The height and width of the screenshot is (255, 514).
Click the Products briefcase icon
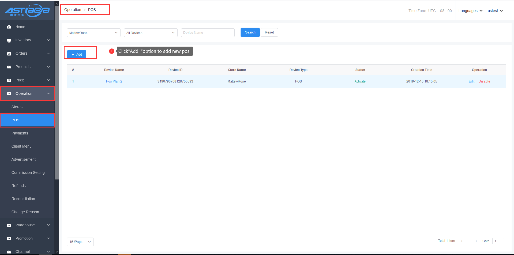[9, 67]
